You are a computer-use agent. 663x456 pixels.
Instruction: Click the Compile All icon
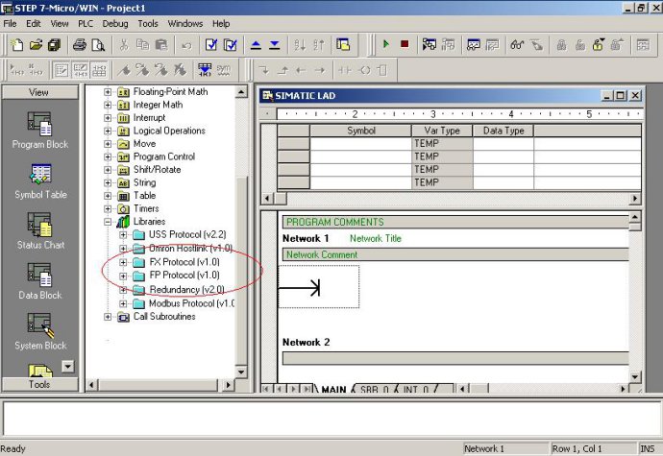click(231, 44)
